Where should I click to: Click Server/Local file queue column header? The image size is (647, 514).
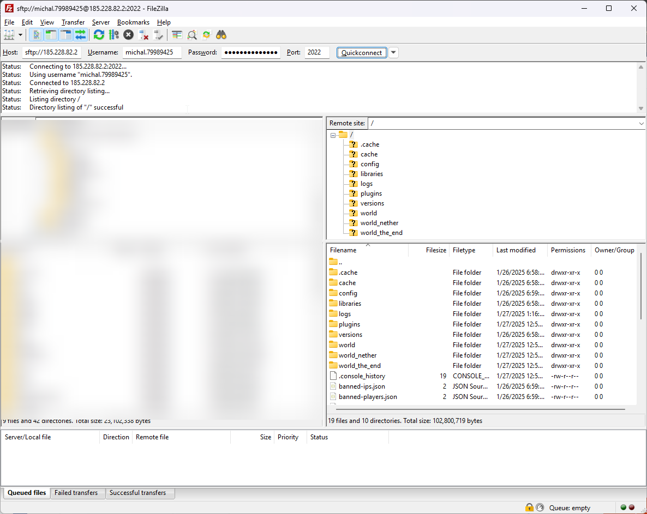50,437
